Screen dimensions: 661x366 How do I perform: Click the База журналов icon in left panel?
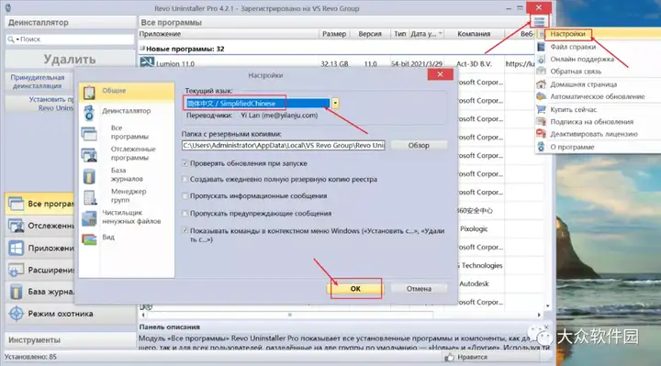click(16, 292)
